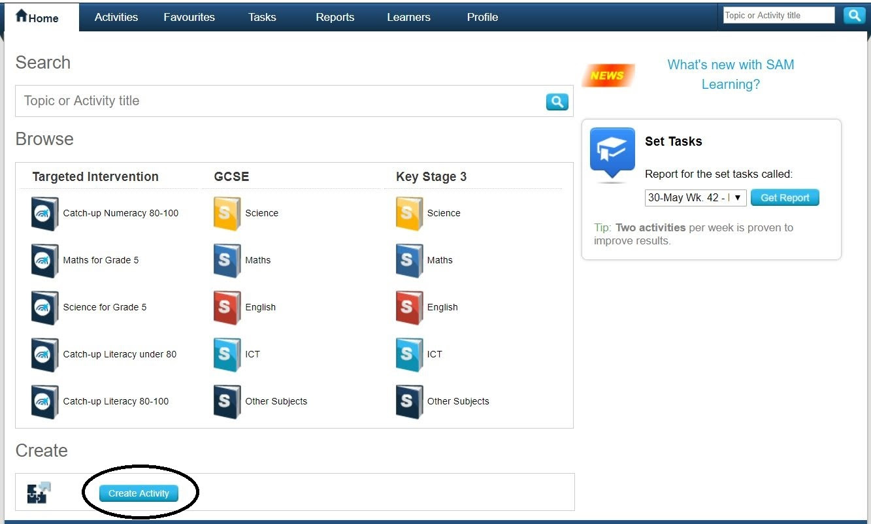The width and height of the screenshot is (871, 524).
Task: Open the Learners menu
Action: coord(409,18)
